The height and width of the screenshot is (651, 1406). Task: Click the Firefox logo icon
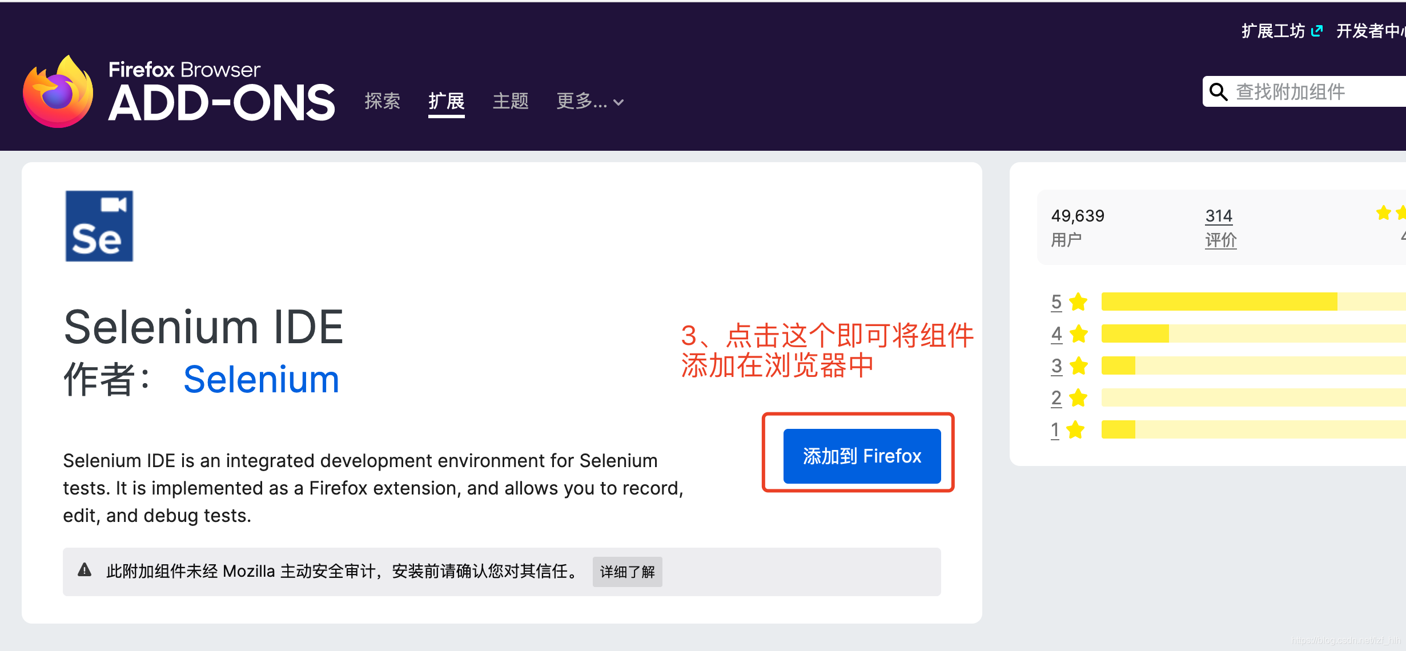[58, 93]
